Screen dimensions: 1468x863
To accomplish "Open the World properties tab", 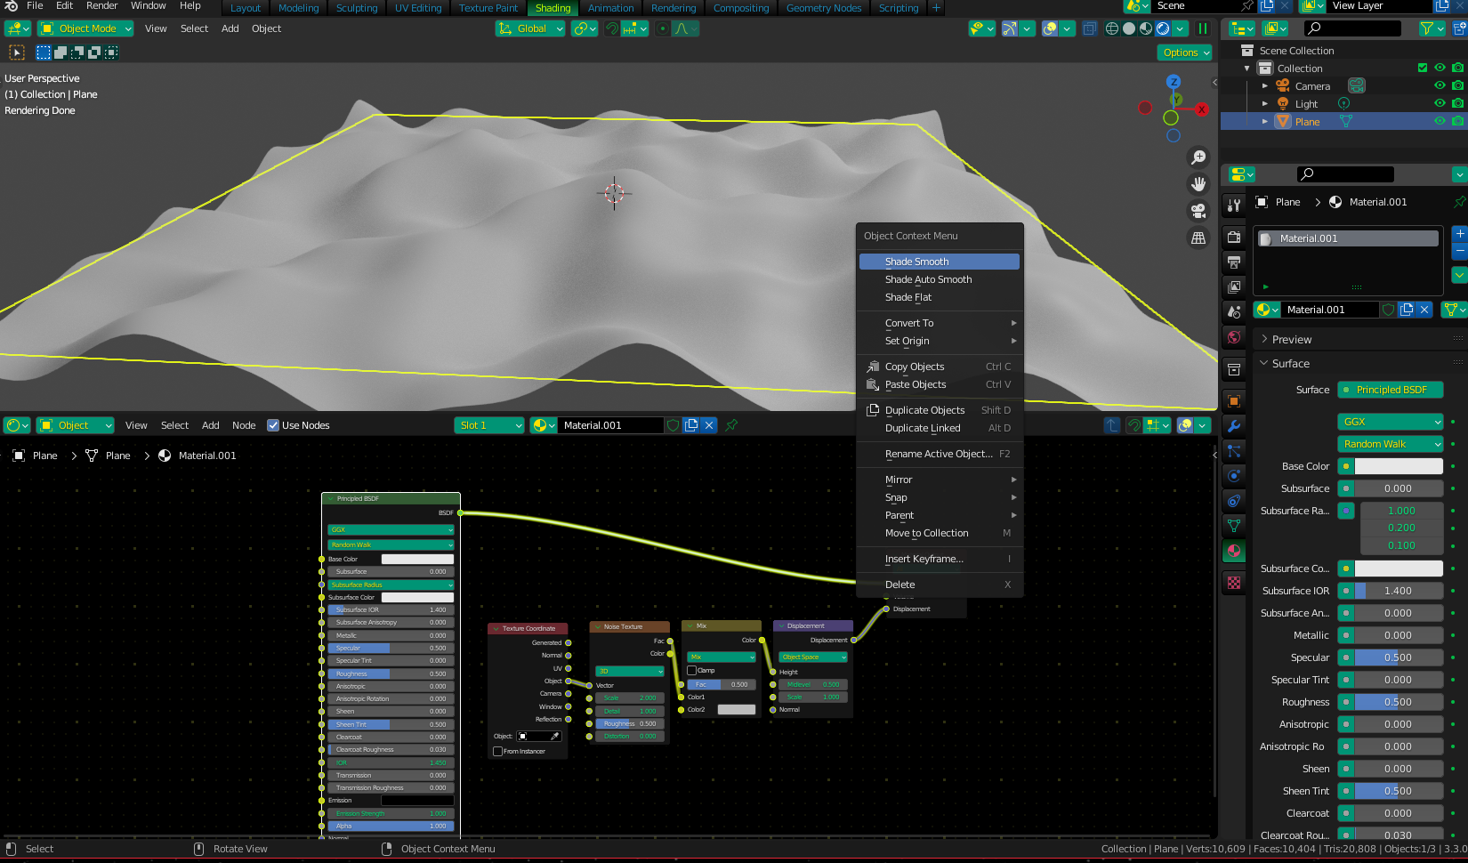I will point(1234,336).
